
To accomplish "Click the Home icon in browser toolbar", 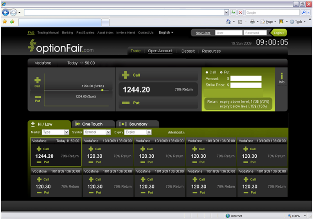I will 228,22.
